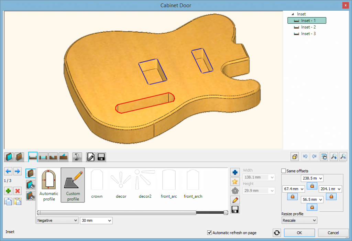The image size is (352, 241).
Task: Click OK to confirm changes
Action: (299, 233)
